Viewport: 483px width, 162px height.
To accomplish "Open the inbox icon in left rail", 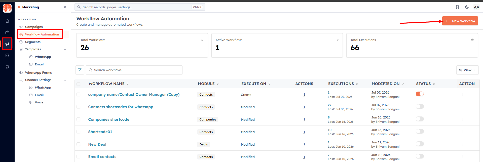I will pos(7,55).
